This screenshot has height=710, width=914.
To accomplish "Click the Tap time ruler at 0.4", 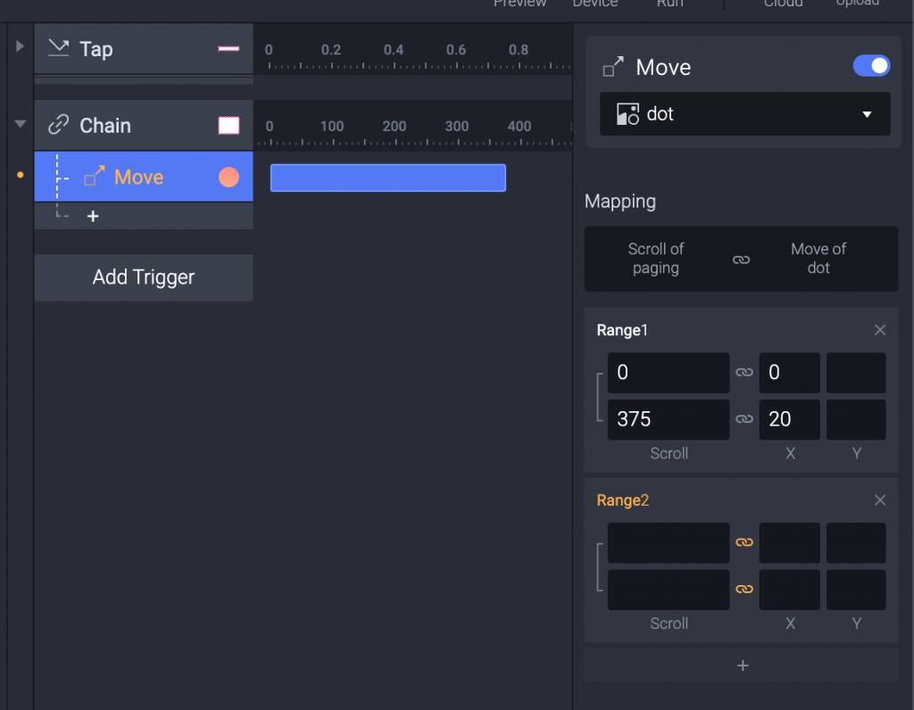I will pos(394,50).
